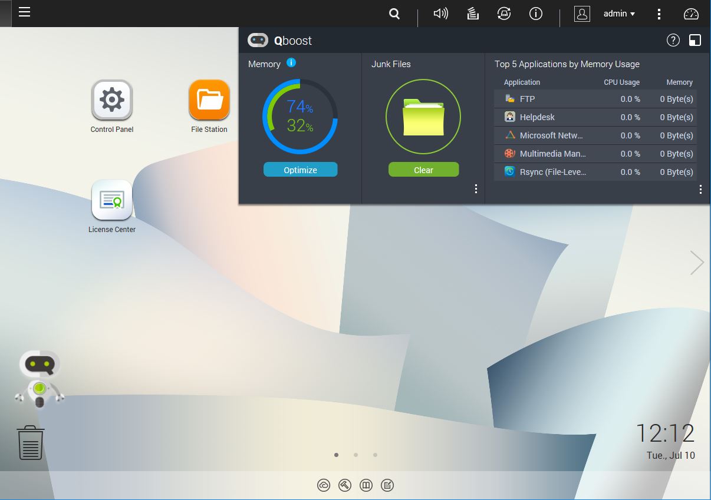Open the volume control icon

[440, 14]
